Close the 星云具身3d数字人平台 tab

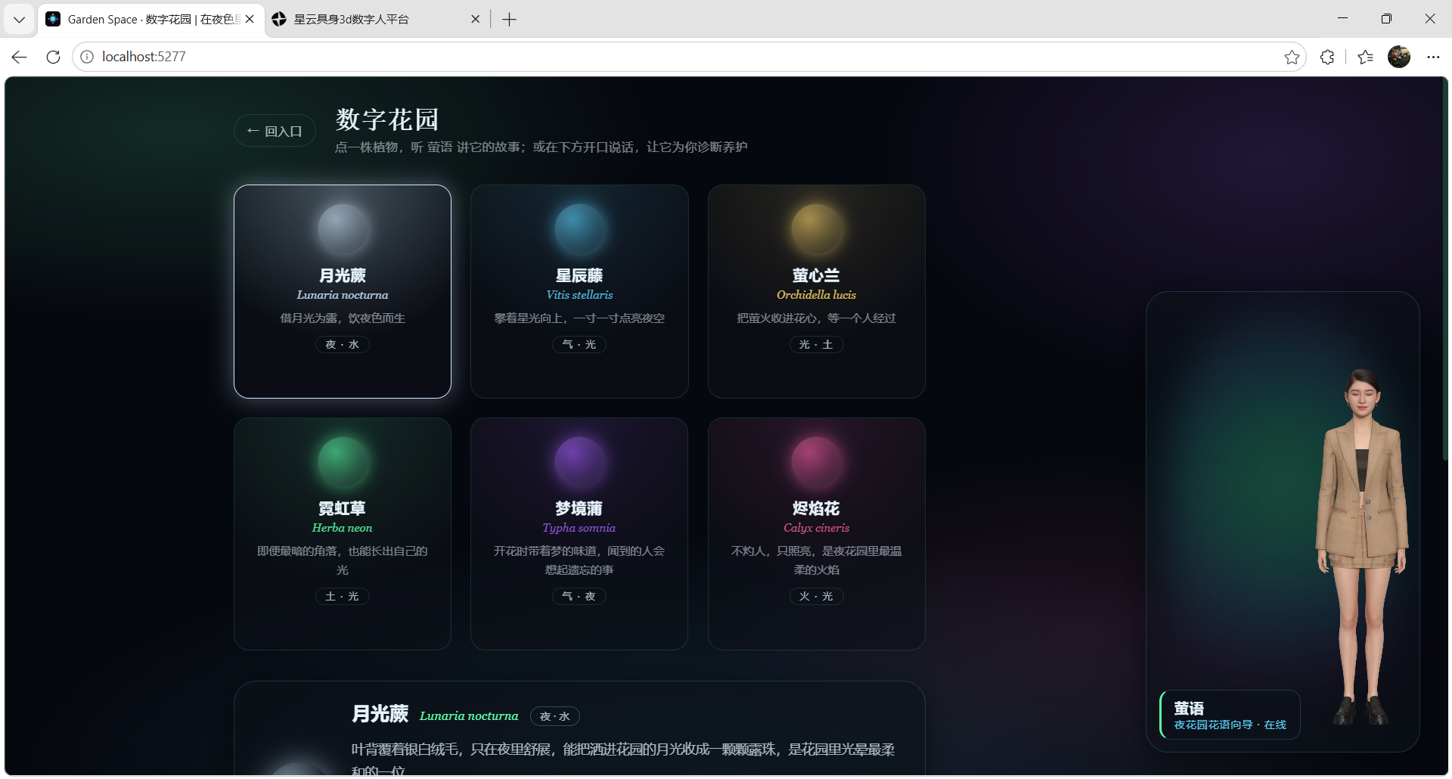475,20
